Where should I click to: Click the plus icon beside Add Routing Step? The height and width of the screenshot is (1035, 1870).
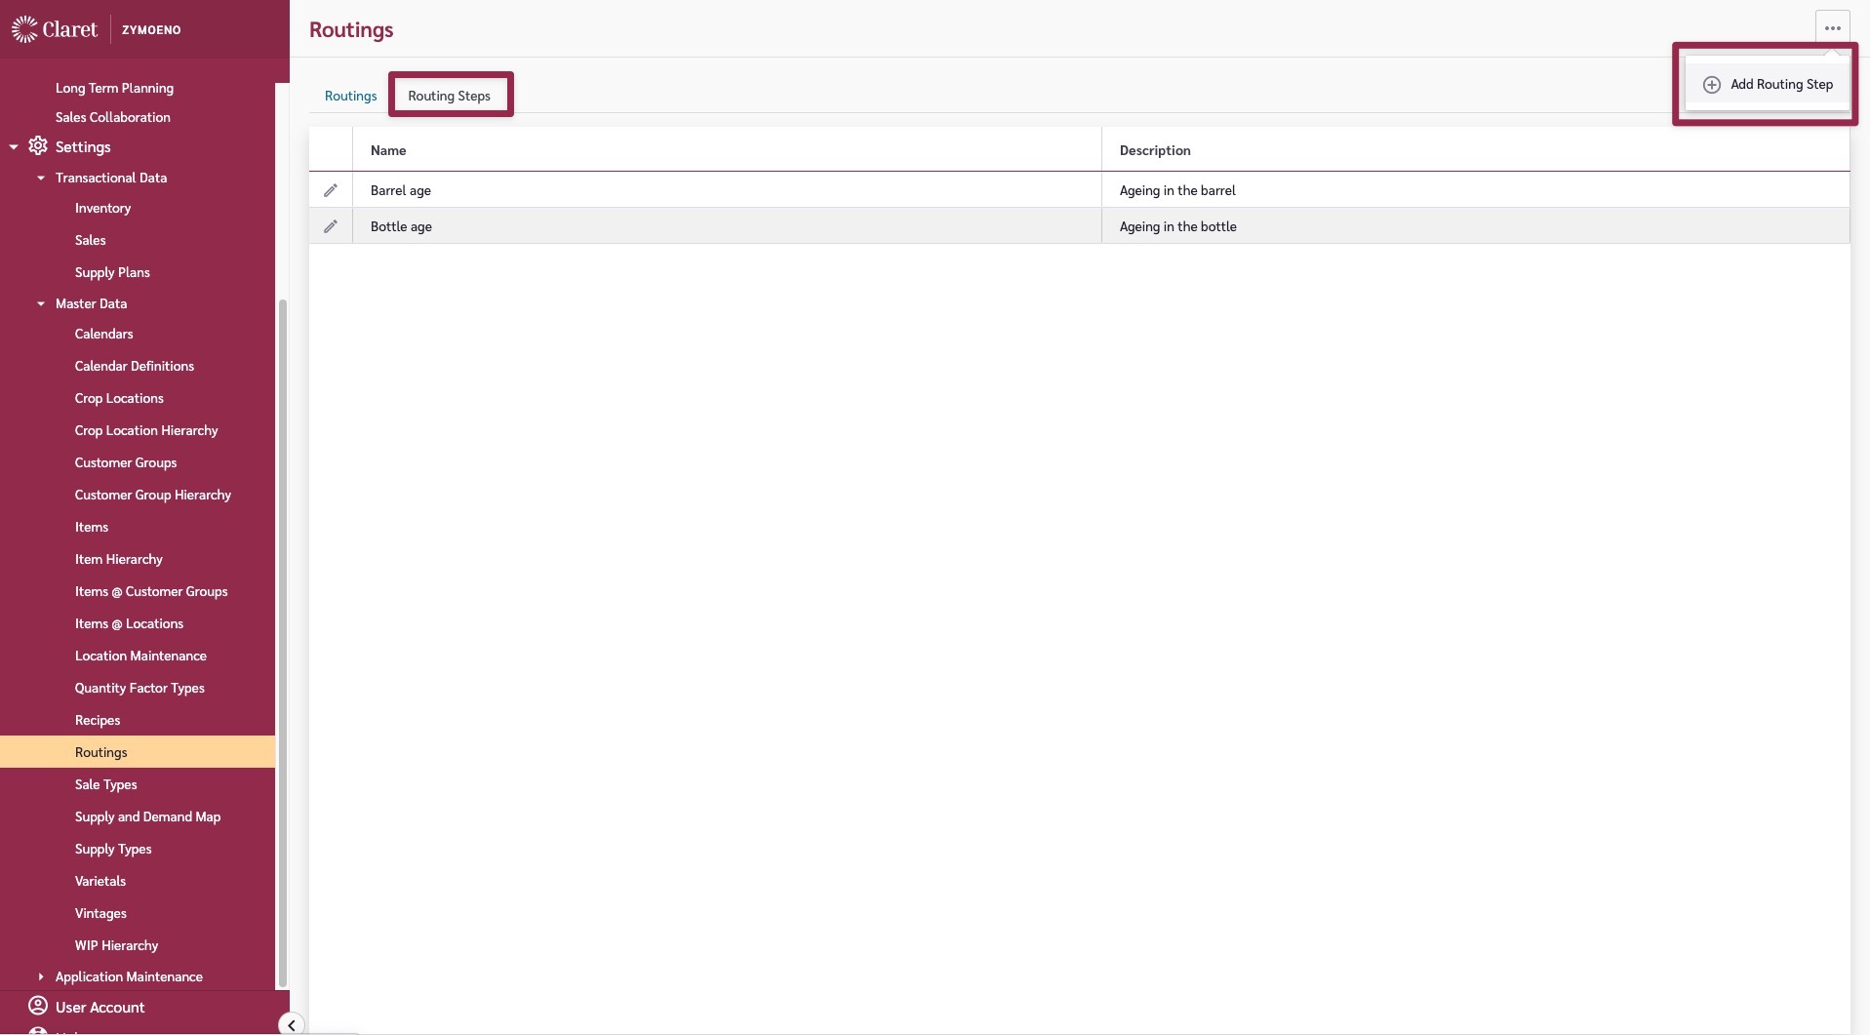(1711, 85)
